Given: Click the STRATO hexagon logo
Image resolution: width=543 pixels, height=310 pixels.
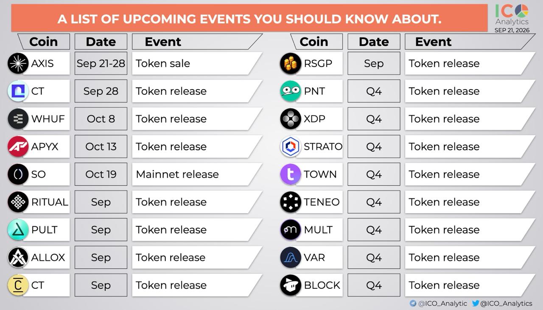Looking at the screenshot, I should click(x=291, y=147).
